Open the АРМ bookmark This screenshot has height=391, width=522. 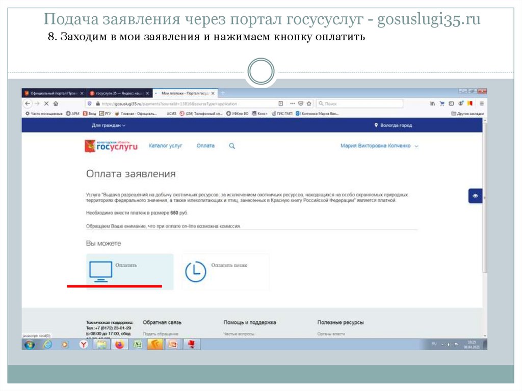[72, 114]
